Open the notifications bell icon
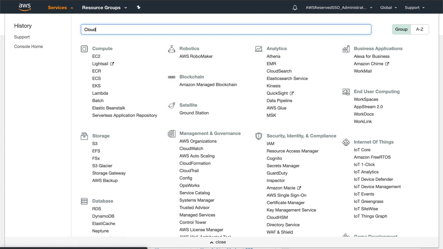 [x=295, y=8]
